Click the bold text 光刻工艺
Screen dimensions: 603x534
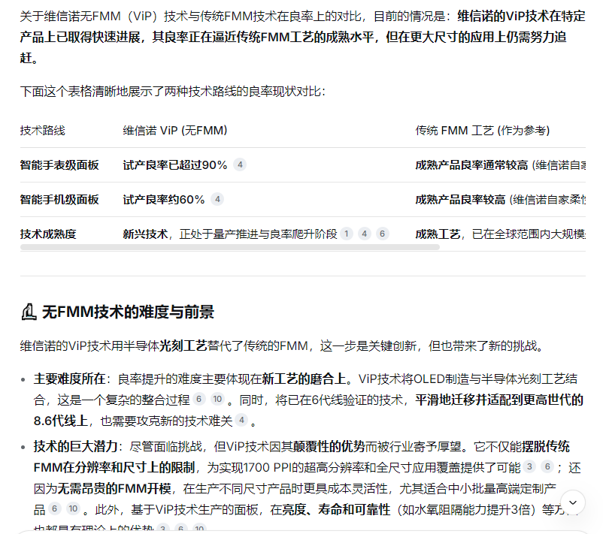coord(183,345)
